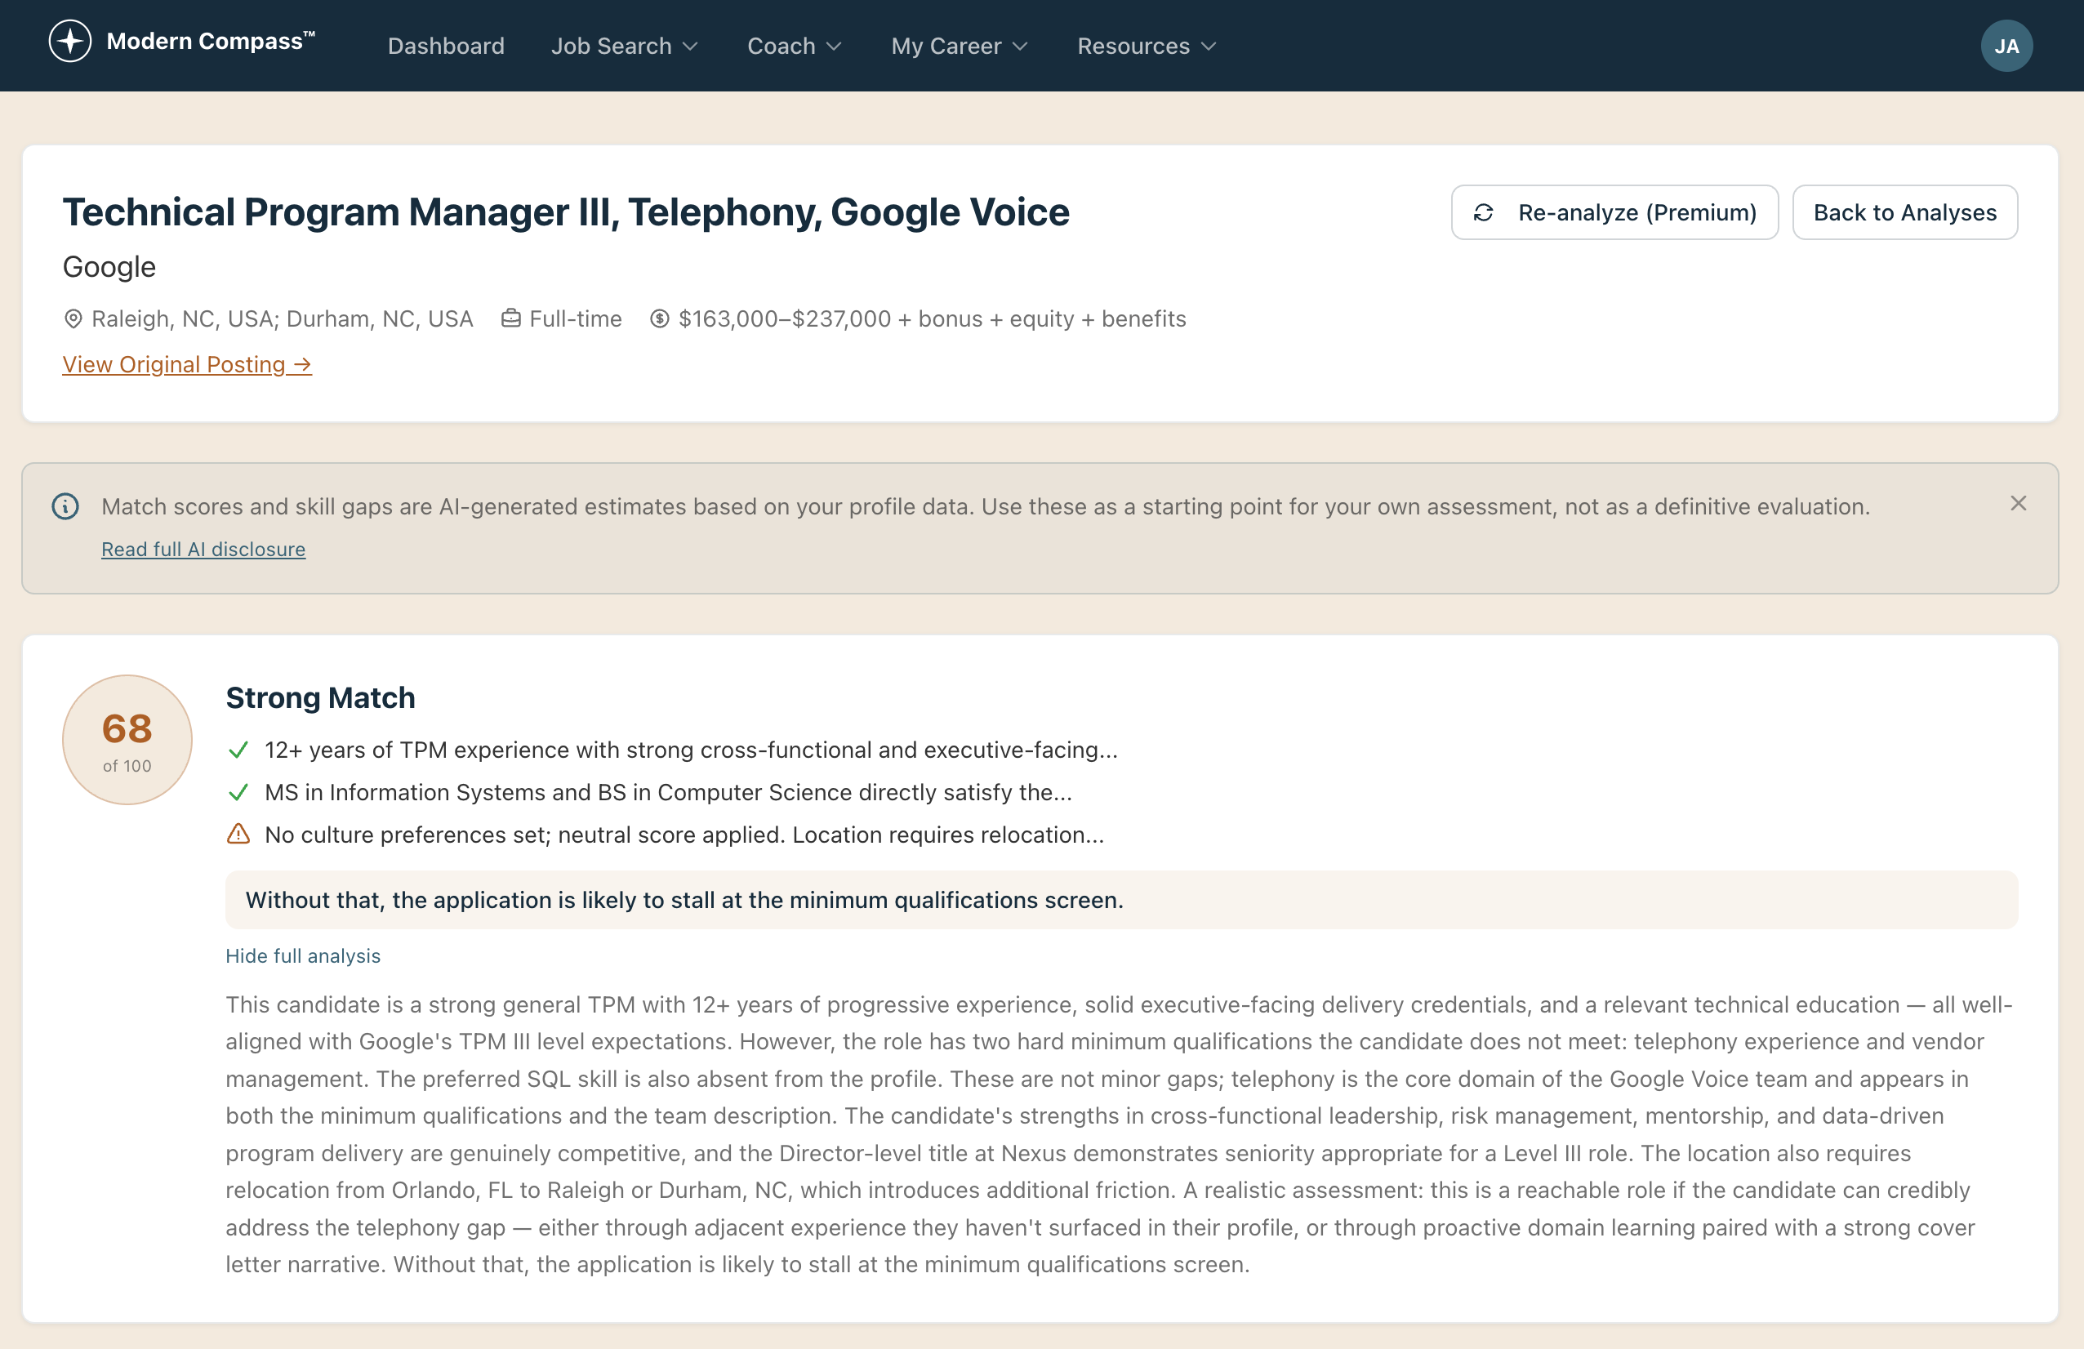Expand the Coach dropdown chevron
2084x1349 pixels.
(x=834, y=47)
